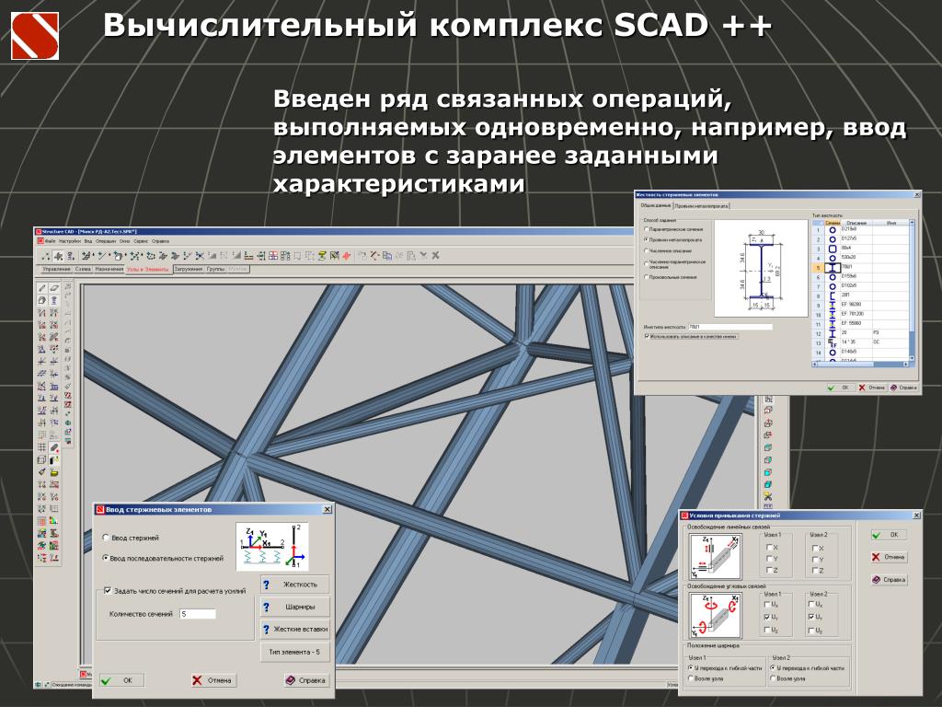Select stiffness row 8 channel section icon
This screenshot has width=942, height=707.
point(833,296)
